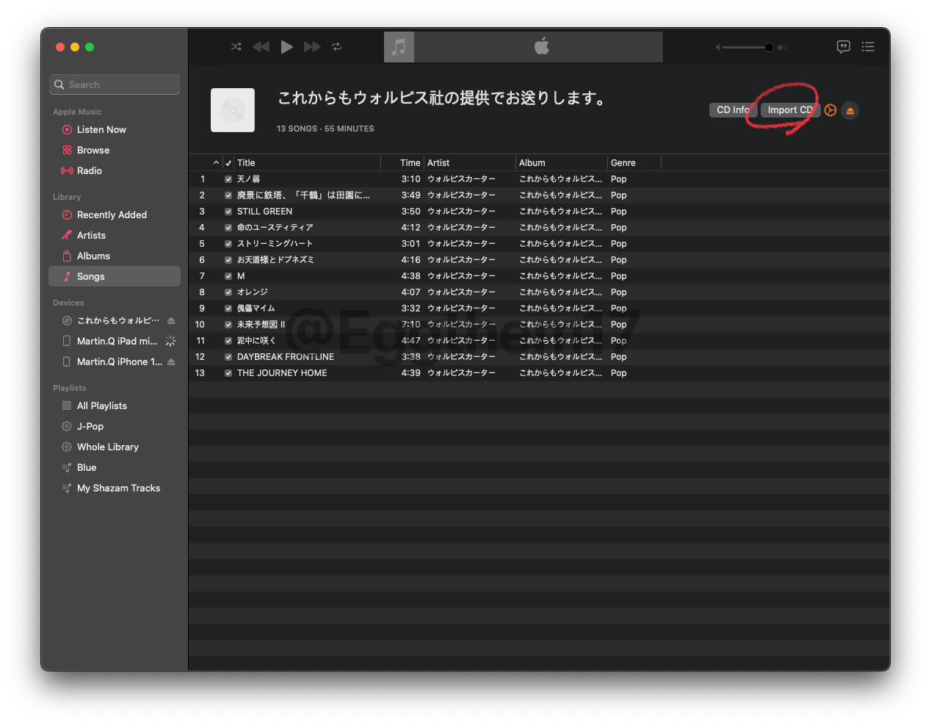Show the Up Next queue list
931x725 pixels.
pyautogui.click(x=868, y=47)
